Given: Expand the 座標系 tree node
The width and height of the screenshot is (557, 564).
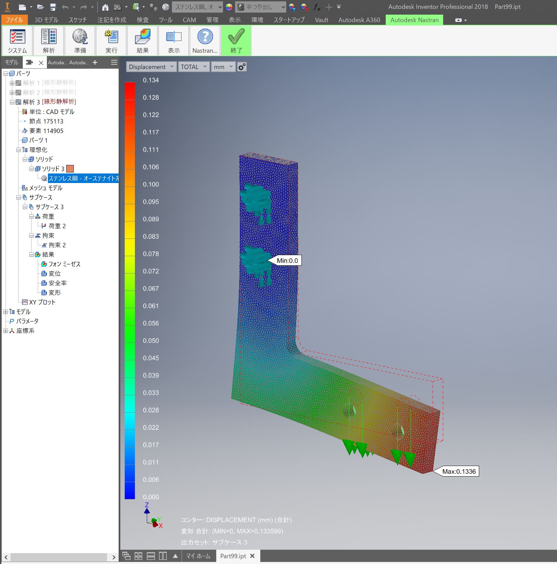Looking at the screenshot, I should coord(5,331).
